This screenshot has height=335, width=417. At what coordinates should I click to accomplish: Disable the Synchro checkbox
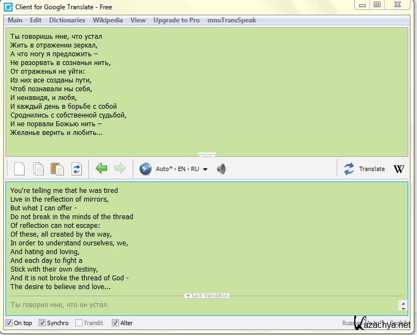(x=42, y=323)
